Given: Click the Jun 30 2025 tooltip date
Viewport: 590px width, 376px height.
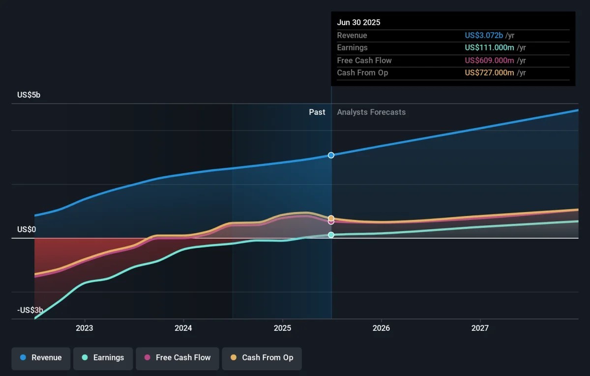Looking at the screenshot, I should pos(358,23).
